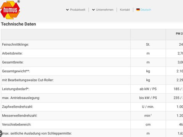Click the Technische Daten heading

(19, 24)
